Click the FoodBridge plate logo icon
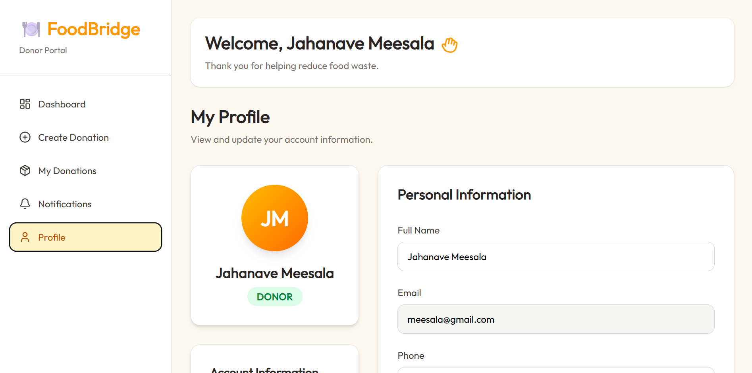752x373 pixels. (31, 29)
